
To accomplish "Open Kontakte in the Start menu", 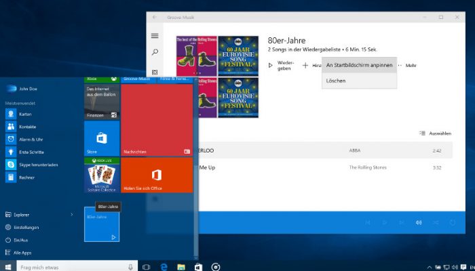I will pos(20,127).
